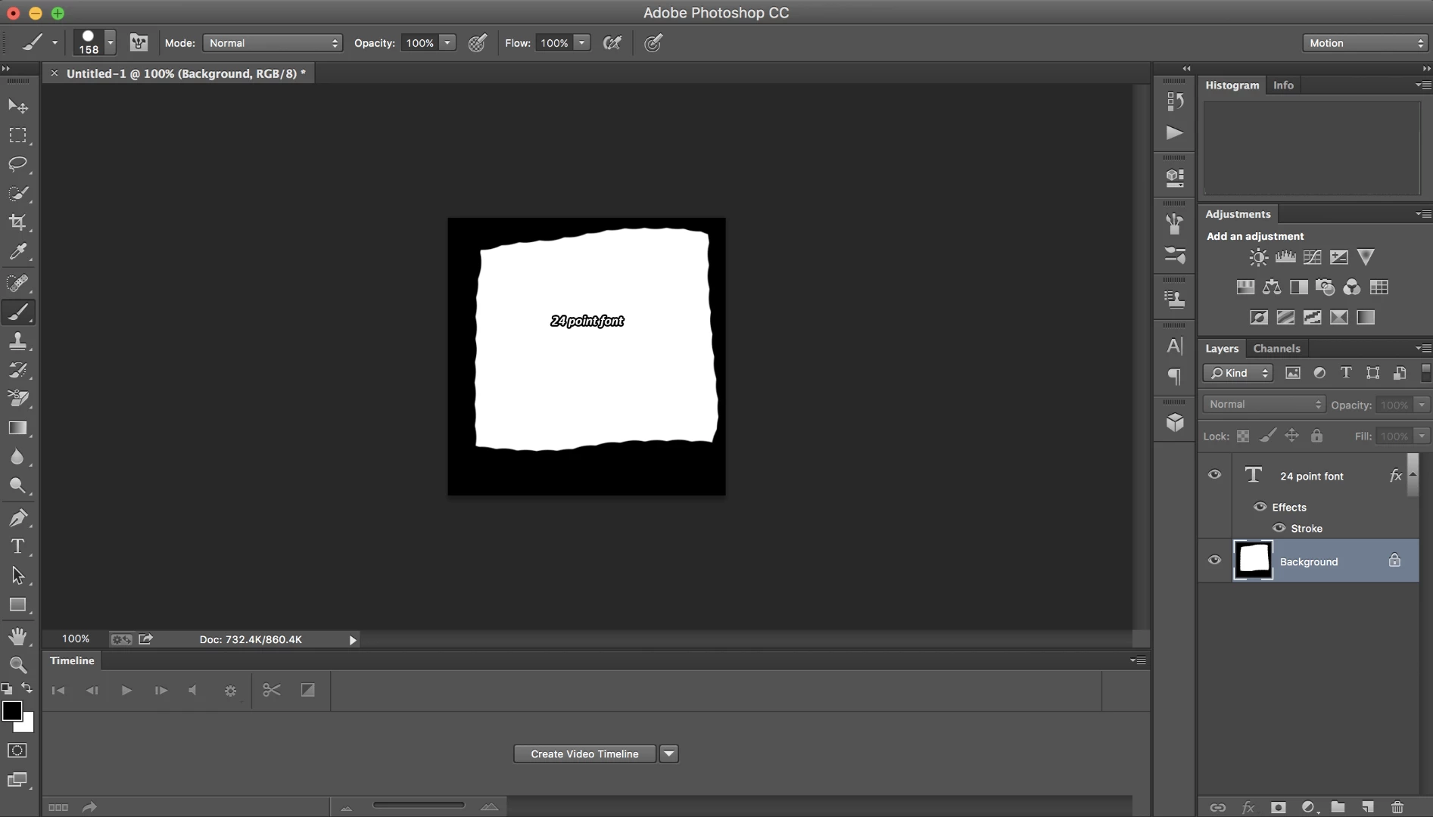This screenshot has height=817, width=1433.
Task: Select the Blur tool
Action: (17, 457)
